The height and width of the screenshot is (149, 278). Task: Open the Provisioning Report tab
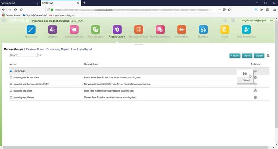pos(57,49)
